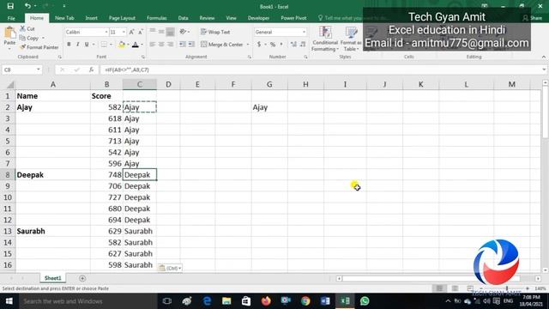Open the font size dropdown
The width and height of the screenshot is (549, 309).
pos(124,32)
